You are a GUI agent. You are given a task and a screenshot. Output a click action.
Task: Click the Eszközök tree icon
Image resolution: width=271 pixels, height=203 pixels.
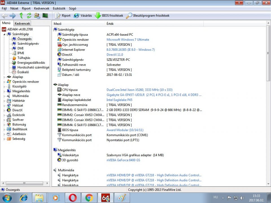[9, 115]
